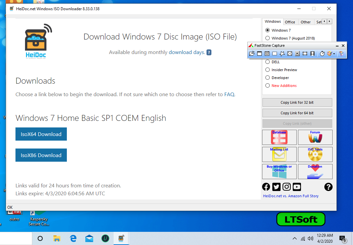Open Mail app from taskbar
This screenshot has height=245, width=353.
click(89, 238)
